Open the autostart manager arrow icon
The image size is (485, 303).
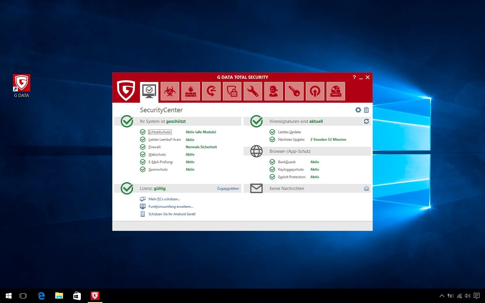(315, 91)
